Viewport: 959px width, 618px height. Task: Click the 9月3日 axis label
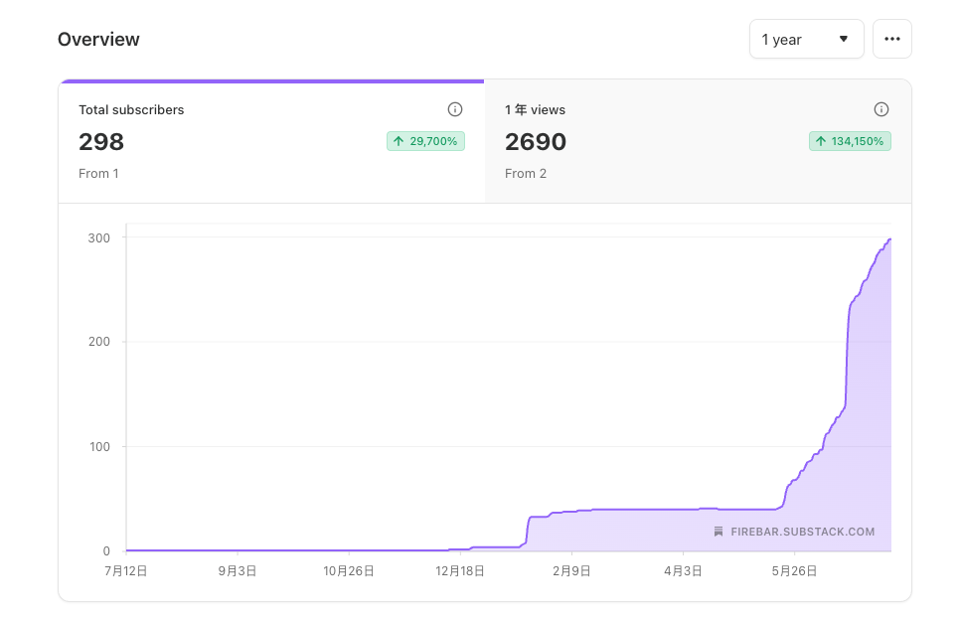(x=238, y=571)
